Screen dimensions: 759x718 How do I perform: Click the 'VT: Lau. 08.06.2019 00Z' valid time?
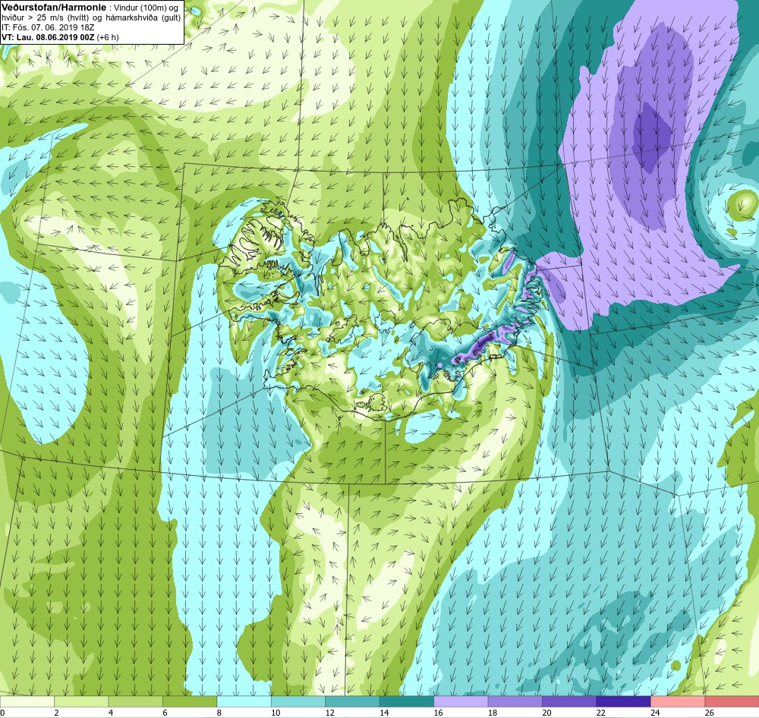pos(49,37)
